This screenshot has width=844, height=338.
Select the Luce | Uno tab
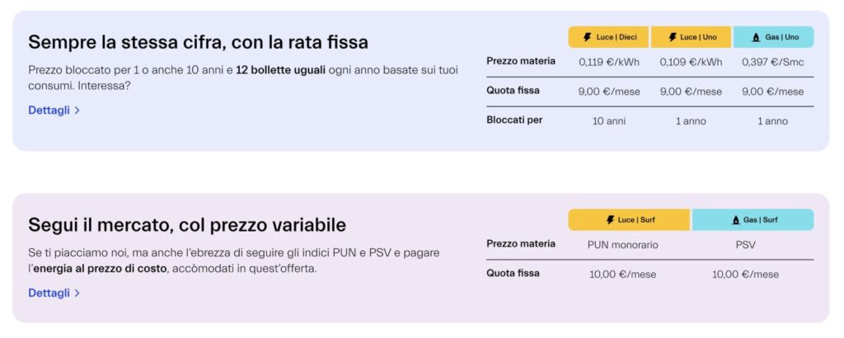691,37
